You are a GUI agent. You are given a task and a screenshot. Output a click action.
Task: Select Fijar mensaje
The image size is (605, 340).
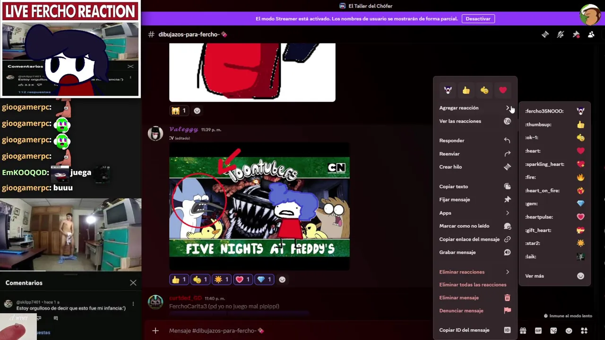click(475, 200)
